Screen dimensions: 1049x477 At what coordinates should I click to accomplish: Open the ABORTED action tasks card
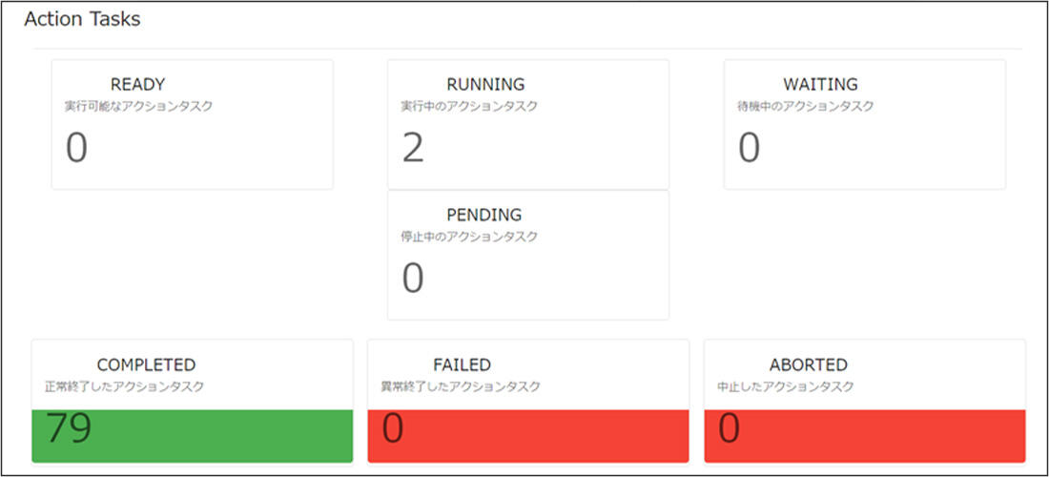coord(864,401)
